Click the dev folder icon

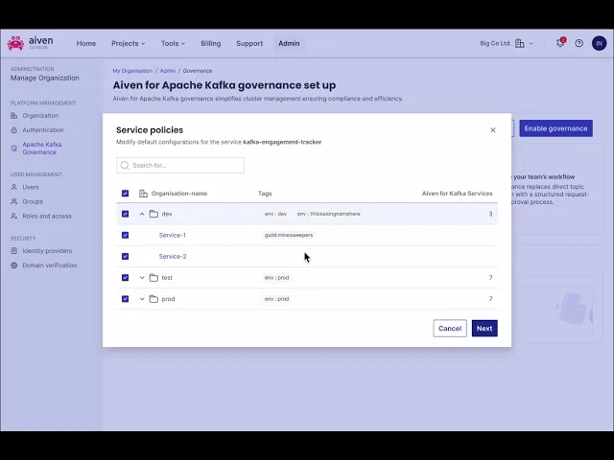click(x=153, y=214)
